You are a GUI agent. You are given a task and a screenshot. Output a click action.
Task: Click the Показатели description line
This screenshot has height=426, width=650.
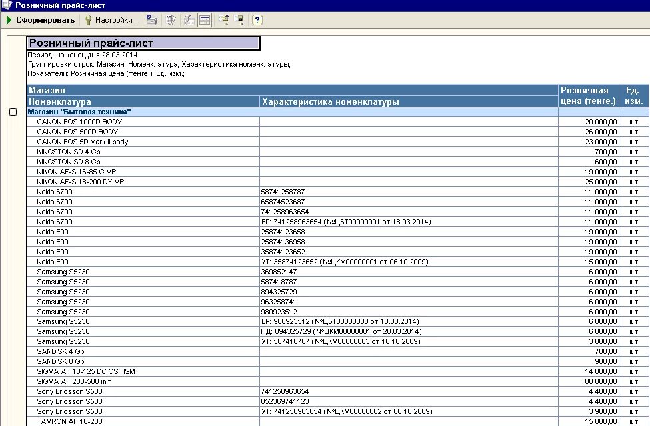pos(106,74)
